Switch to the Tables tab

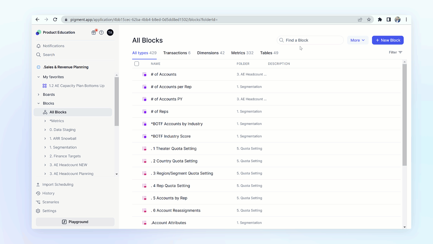tap(269, 53)
